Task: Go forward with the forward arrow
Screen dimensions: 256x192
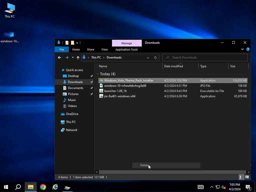Action: (67, 57)
